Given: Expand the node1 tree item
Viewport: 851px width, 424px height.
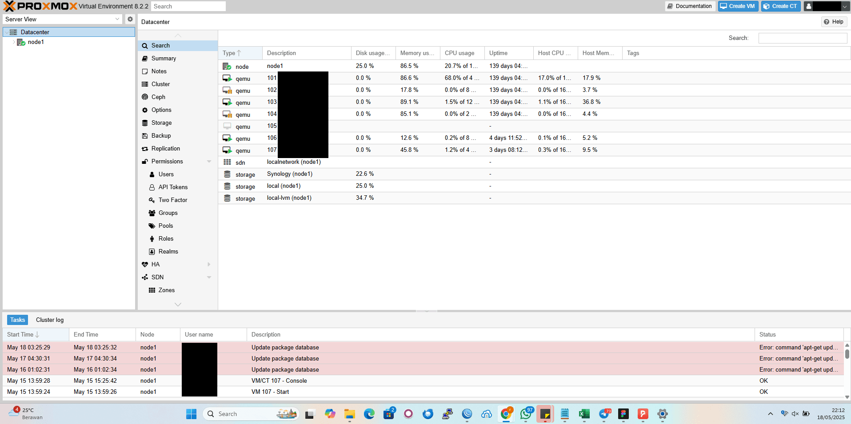Looking at the screenshot, I should pos(14,42).
